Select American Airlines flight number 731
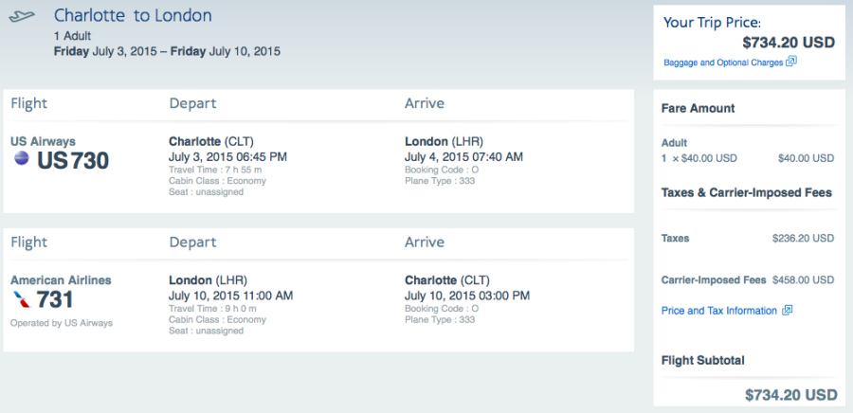The width and height of the screenshot is (853, 413). pos(54,300)
